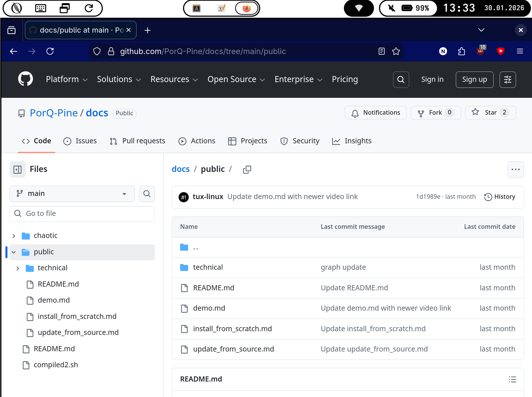Image resolution: width=532 pixels, height=397 pixels.
Task: Open the GitHub search magnifier button
Action: click(x=401, y=80)
